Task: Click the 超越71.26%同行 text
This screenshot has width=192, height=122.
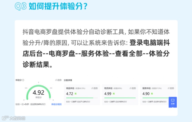Action: (x=84, y=102)
